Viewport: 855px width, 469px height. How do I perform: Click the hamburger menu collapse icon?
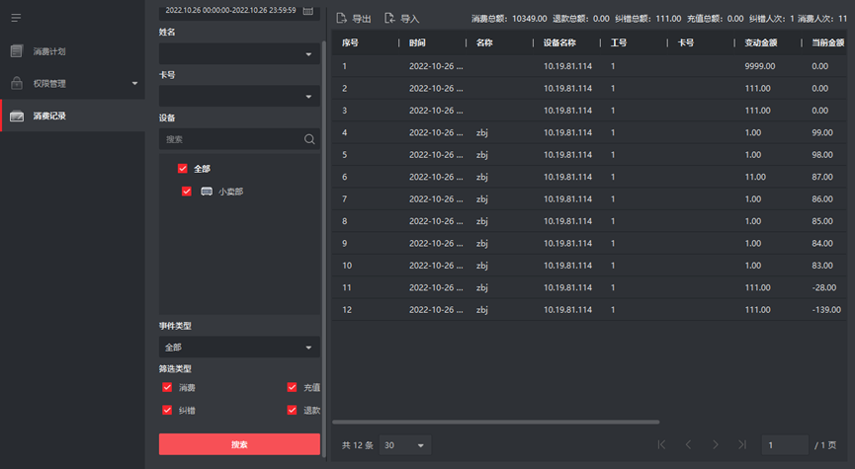(16, 18)
